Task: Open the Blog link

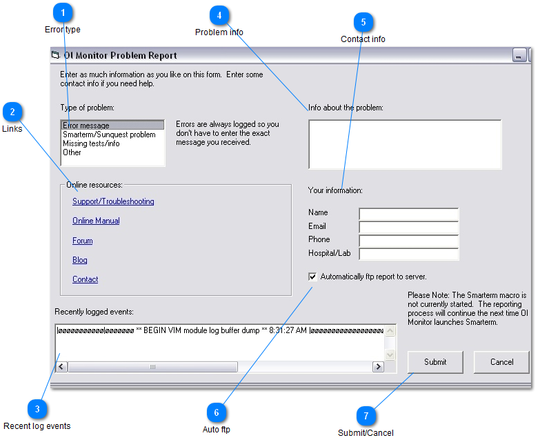Action: pyautogui.click(x=80, y=260)
